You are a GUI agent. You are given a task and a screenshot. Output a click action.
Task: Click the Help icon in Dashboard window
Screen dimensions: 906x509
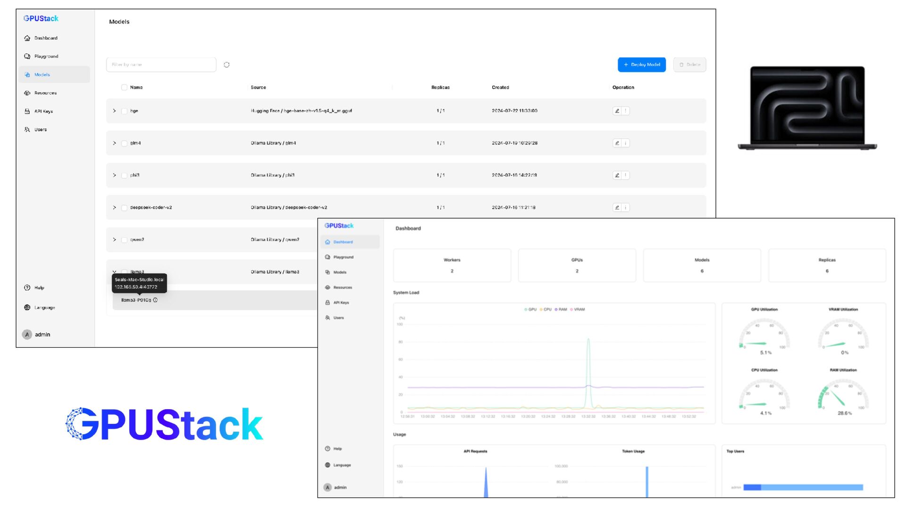coord(327,449)
